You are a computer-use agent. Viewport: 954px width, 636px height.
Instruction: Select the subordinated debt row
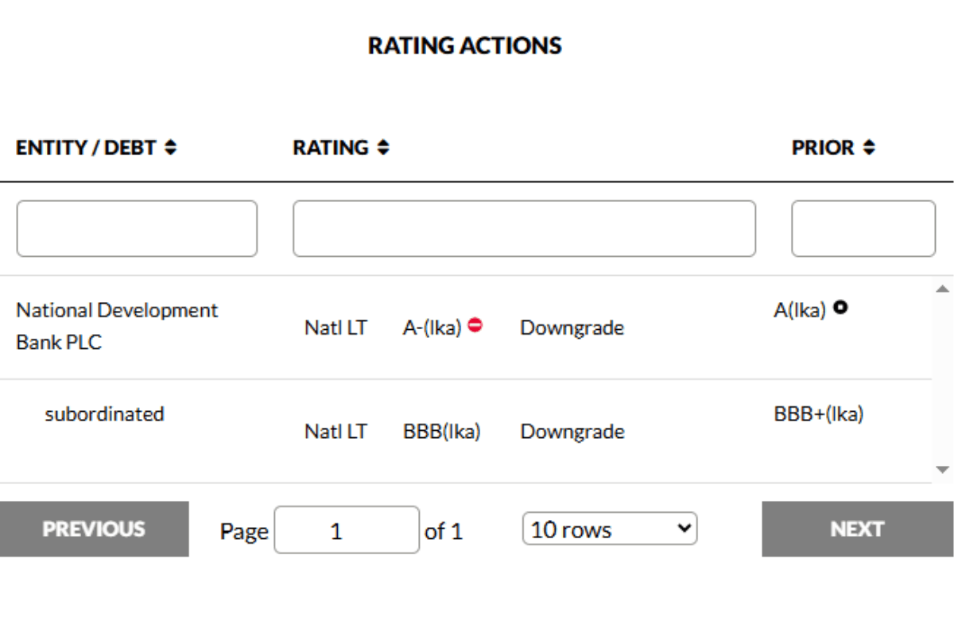(104, 414)
